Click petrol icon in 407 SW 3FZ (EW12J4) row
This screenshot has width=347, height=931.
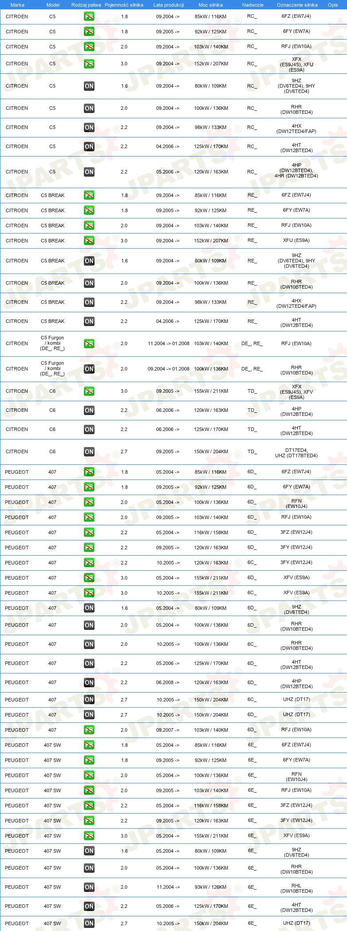point(89,806)
